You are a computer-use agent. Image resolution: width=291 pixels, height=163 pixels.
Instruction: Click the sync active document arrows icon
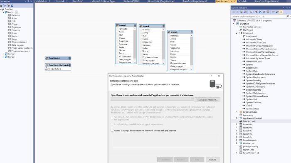pos(256,12)
